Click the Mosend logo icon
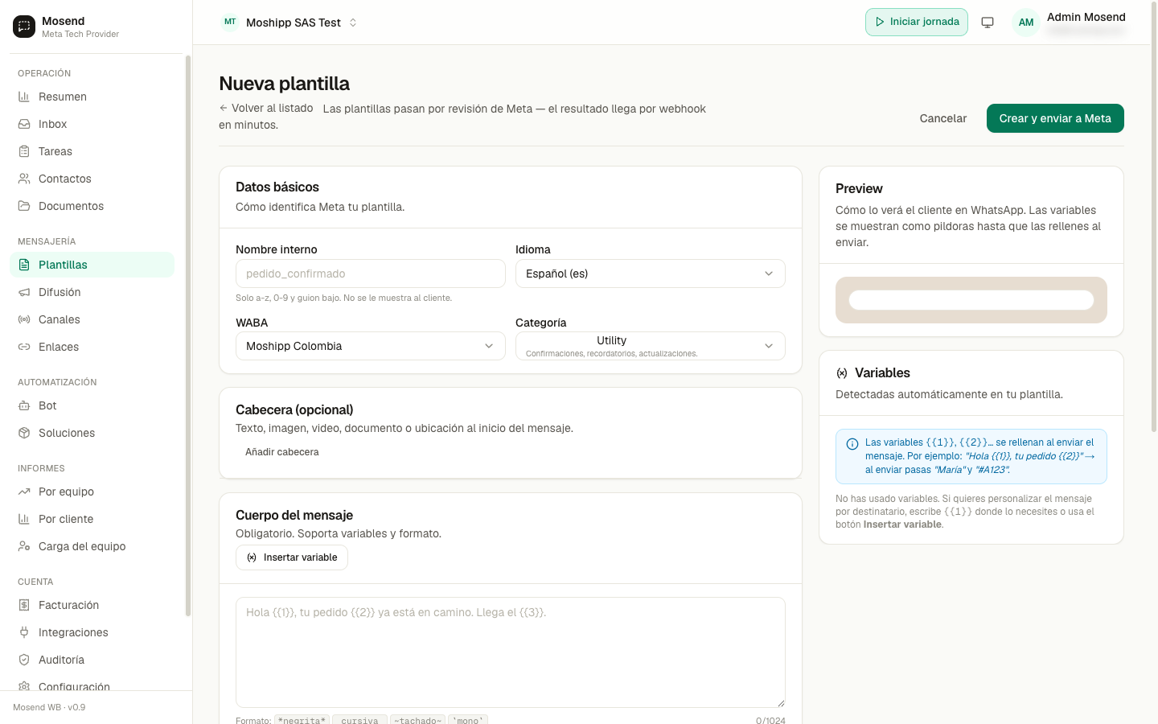This screenshot has width=1158, height=724. point(24,27)
